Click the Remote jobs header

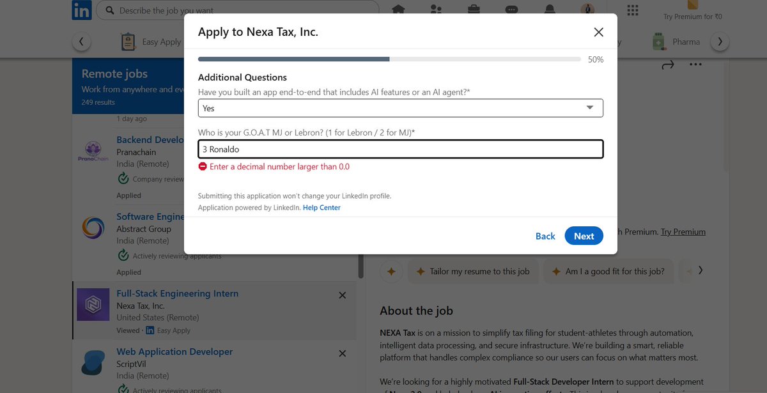click(x=114, y=74)
